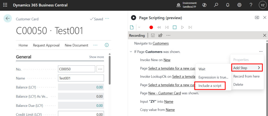Click the red Start recording button
268x116 pixels.
point(151,27)
